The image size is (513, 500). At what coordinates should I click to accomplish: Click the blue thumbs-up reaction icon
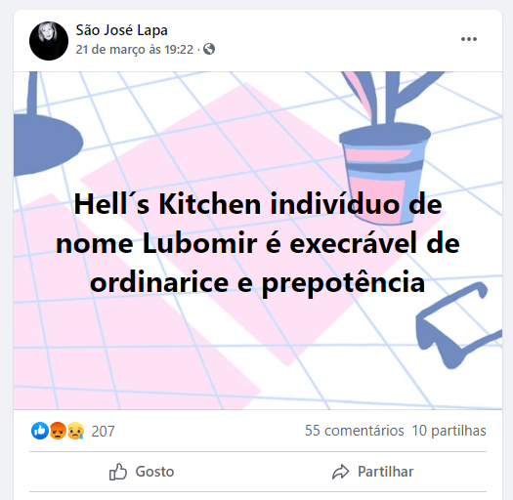click(x=40, y=431)
